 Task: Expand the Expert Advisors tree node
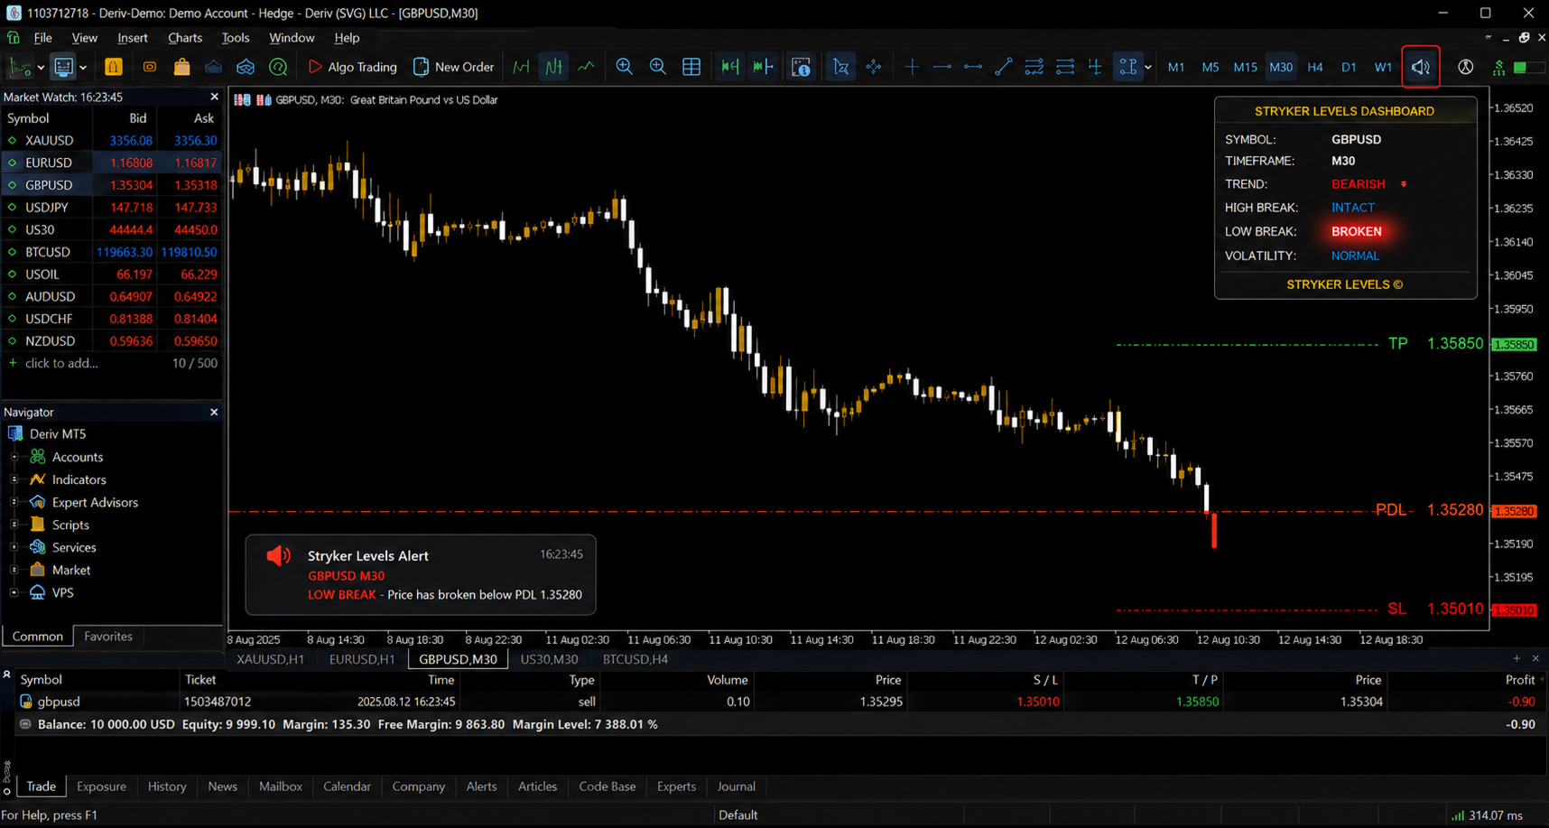pos(14,502)
